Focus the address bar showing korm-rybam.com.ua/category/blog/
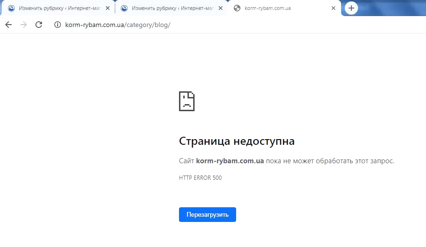The width and height of the screenshot is (426, 247). point(118,25)
